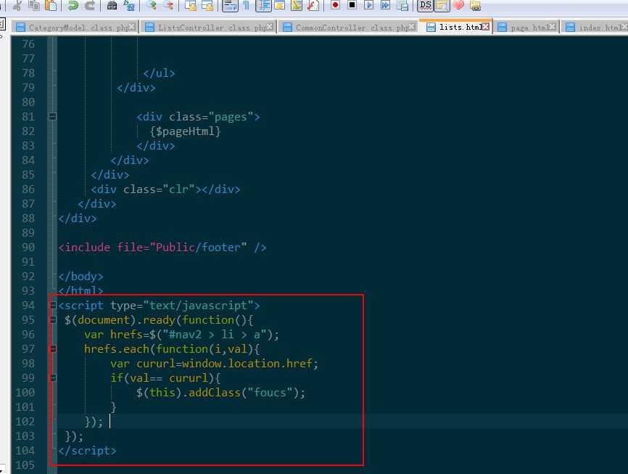Start macro recording with red dot

(x=335, y=5)
